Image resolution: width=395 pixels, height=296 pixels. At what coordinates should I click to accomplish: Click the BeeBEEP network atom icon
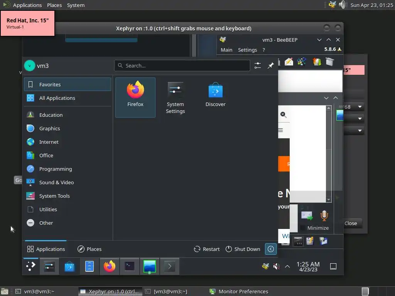coord(302,62)
